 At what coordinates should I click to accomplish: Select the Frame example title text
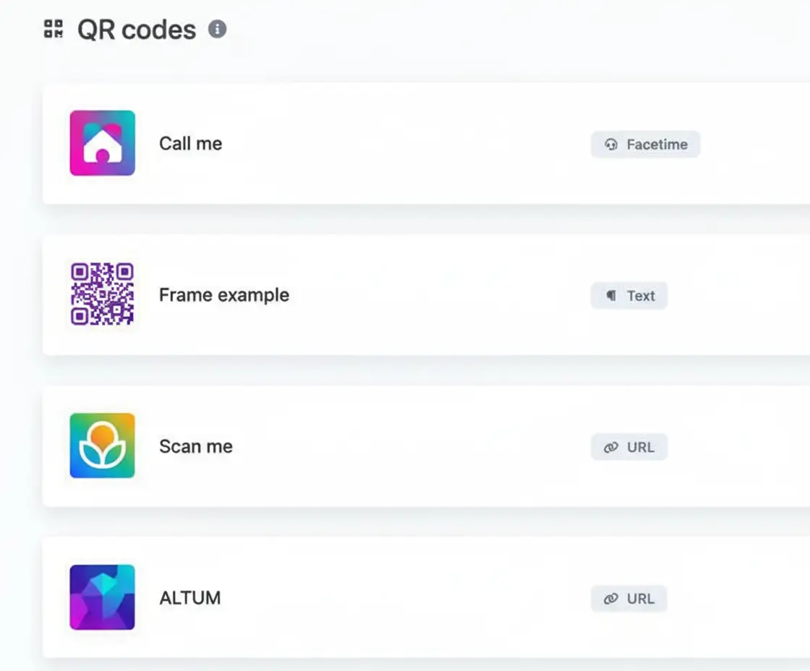pyautogui.click(x=223, y=295)
